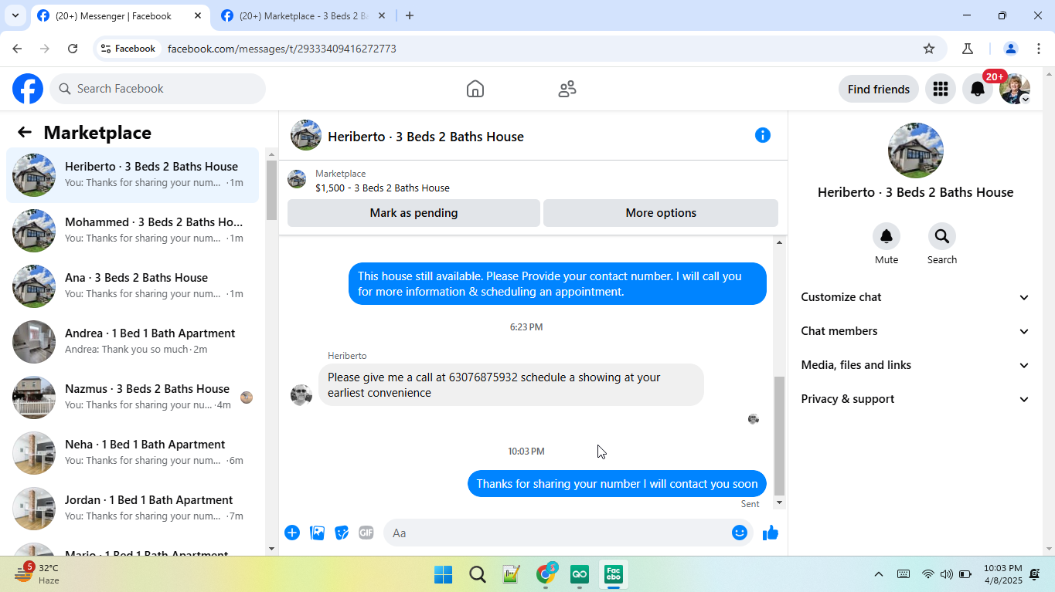Open the $1,500 - 3 Beds 2 Baths House listing
Screen dimensions: 1055x592
pyautogui.click(x=382, y=188)
